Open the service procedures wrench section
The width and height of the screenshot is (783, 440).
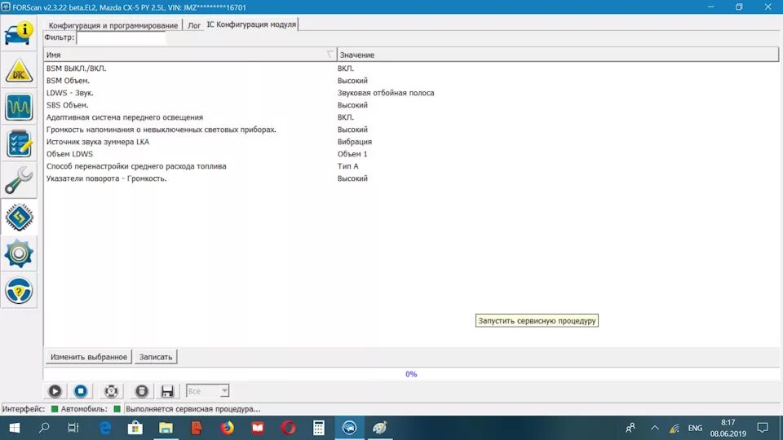coord(19,180)
